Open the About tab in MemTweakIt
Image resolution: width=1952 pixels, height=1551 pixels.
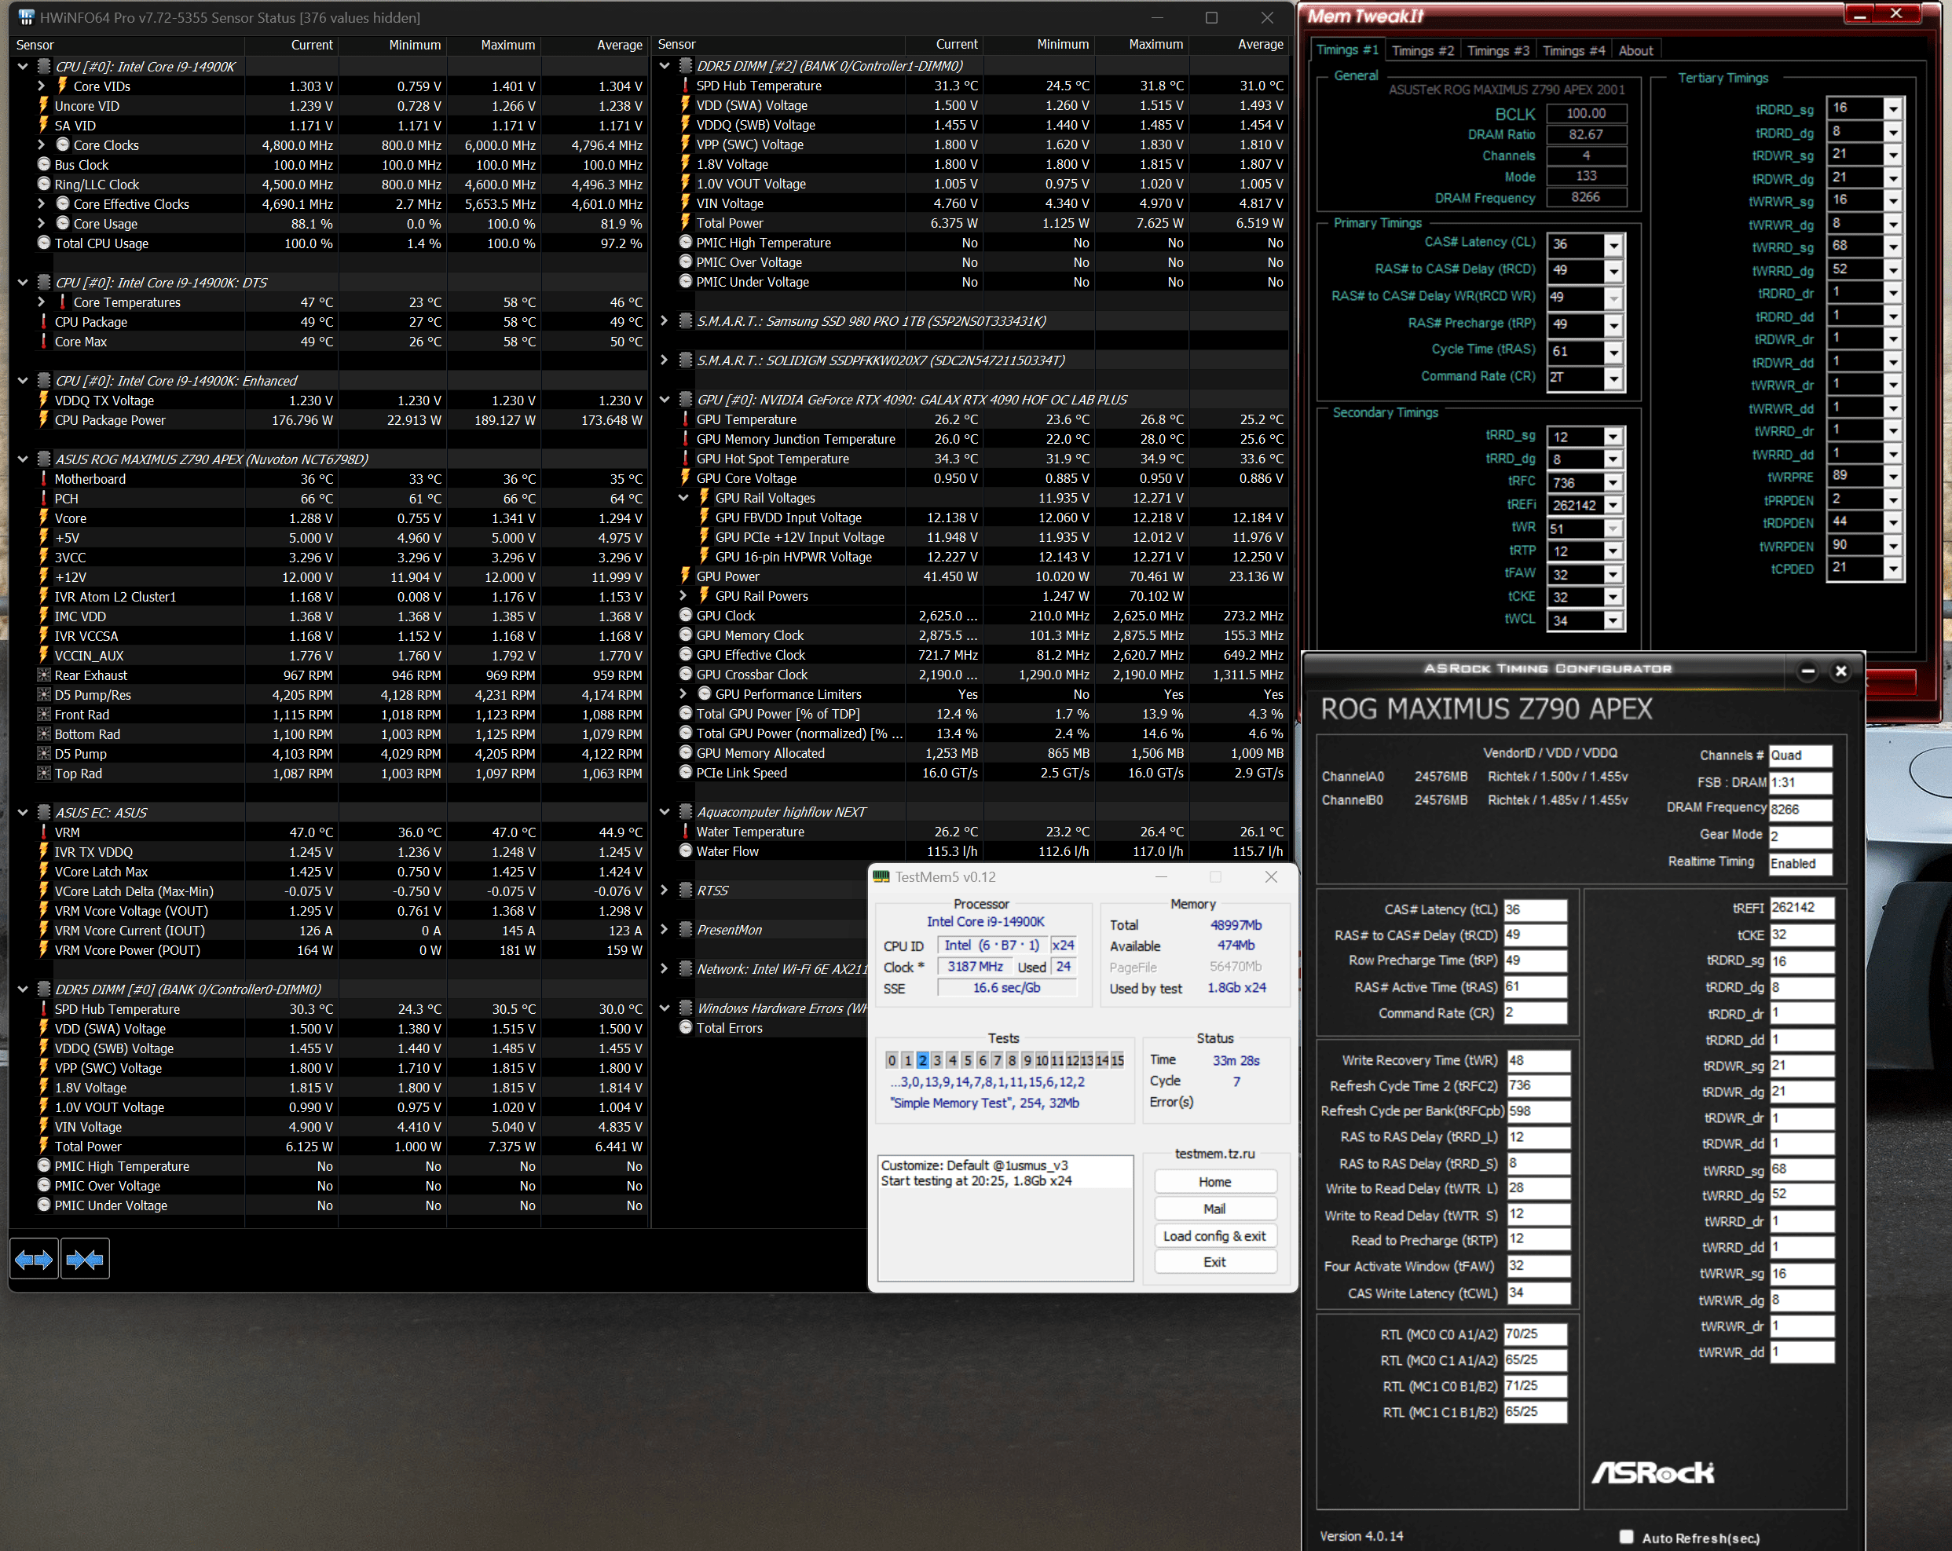pyautogui.click(x=1635, y=51)
